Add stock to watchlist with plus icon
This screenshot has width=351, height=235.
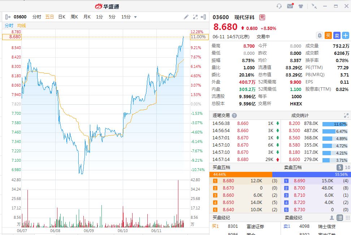(346, 35)
